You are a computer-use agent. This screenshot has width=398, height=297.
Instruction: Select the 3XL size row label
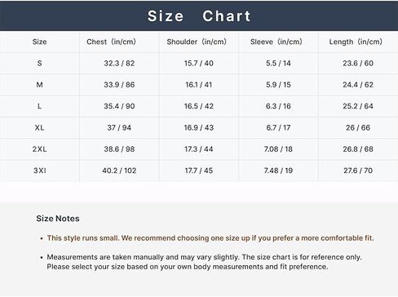tap(39, 171)
